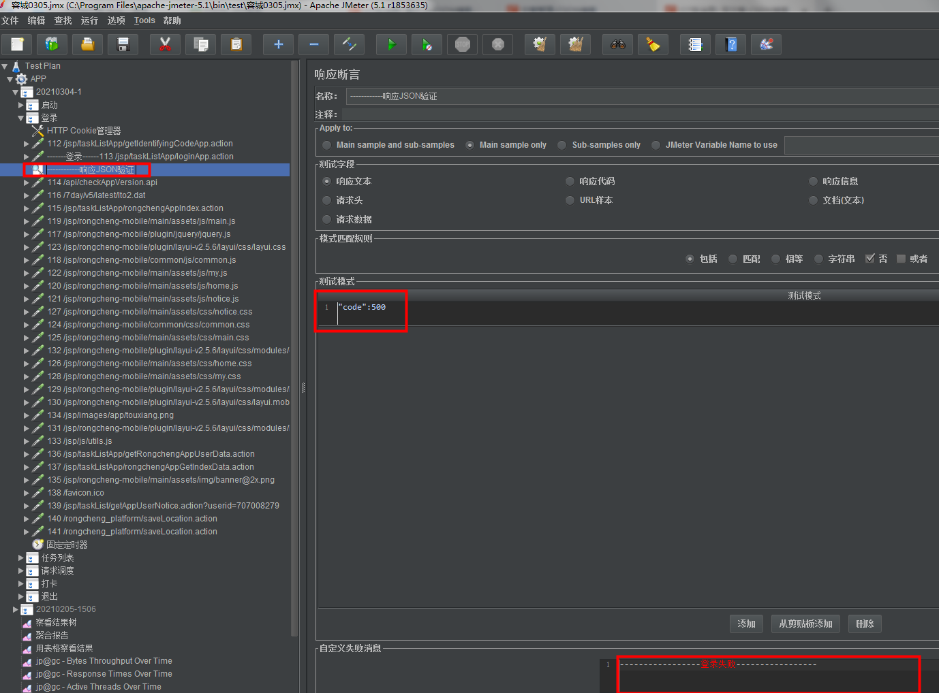Collapse the APP thread group node
The image size is (939, 693).
(x=10, y=79)
